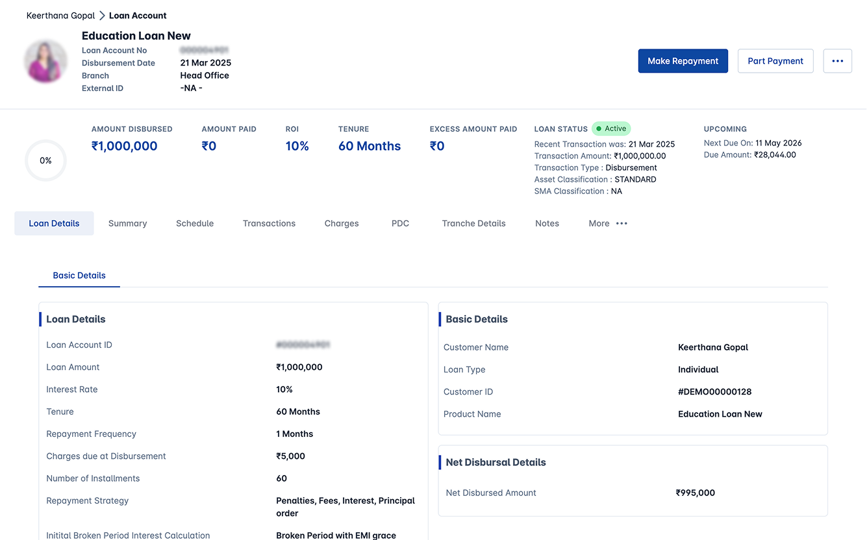Open the Basic Details sub-tab
The height and width of the screenshot is (540, 867).
79,275
